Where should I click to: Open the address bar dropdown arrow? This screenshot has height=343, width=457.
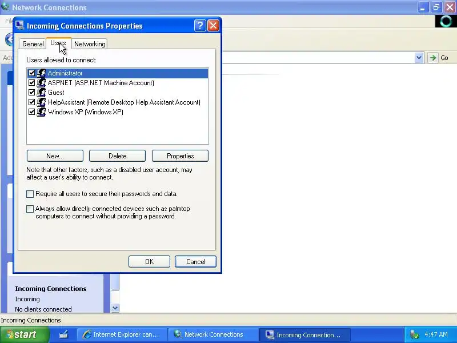pyautogui.click(x=419, y=58)
